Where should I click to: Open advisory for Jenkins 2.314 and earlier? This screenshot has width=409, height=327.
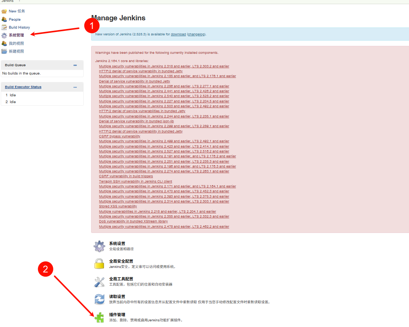[164, 201]
